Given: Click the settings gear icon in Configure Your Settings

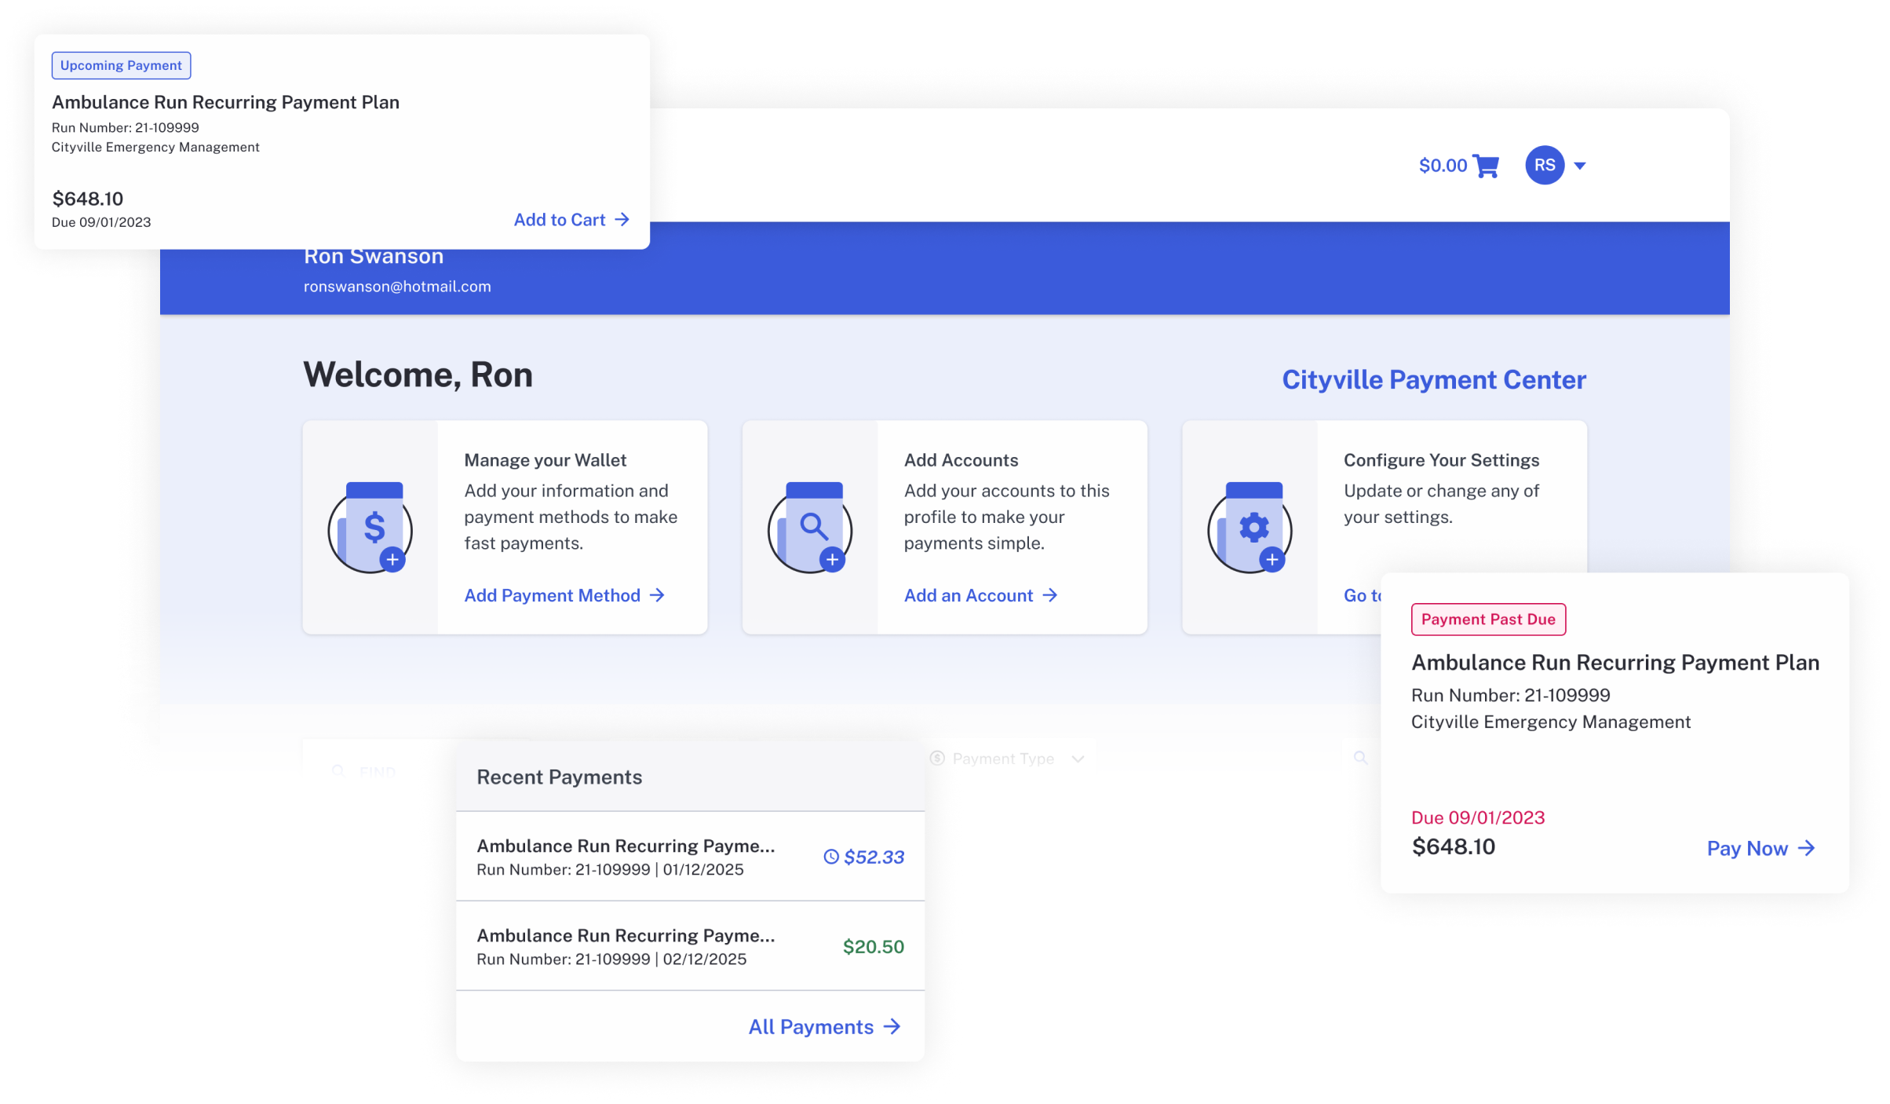Looking at the screenshot, I should pyautogui.click(x=1251, y=525).
